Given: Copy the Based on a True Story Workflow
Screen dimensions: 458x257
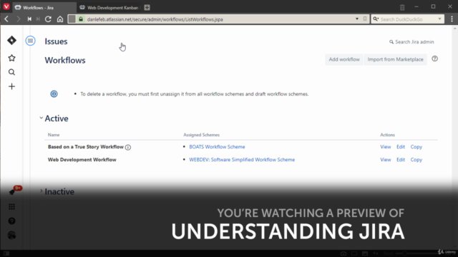Looking at the screenshot, I should click(x=416, y=147).
